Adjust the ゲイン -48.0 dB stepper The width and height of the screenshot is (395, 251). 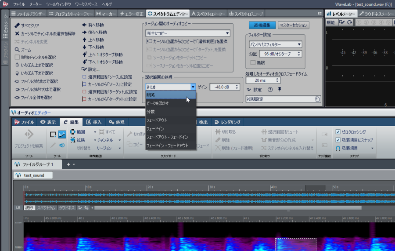pyautogui.click(x=237, y=87)
